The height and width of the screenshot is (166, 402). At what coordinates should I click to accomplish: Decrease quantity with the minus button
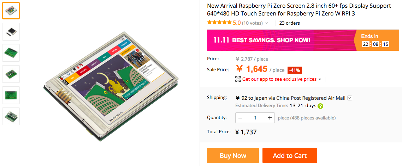240,118
